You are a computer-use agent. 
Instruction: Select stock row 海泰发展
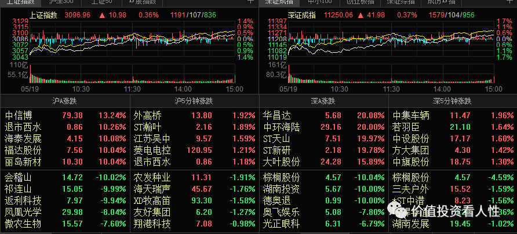(x=65, y=138)
